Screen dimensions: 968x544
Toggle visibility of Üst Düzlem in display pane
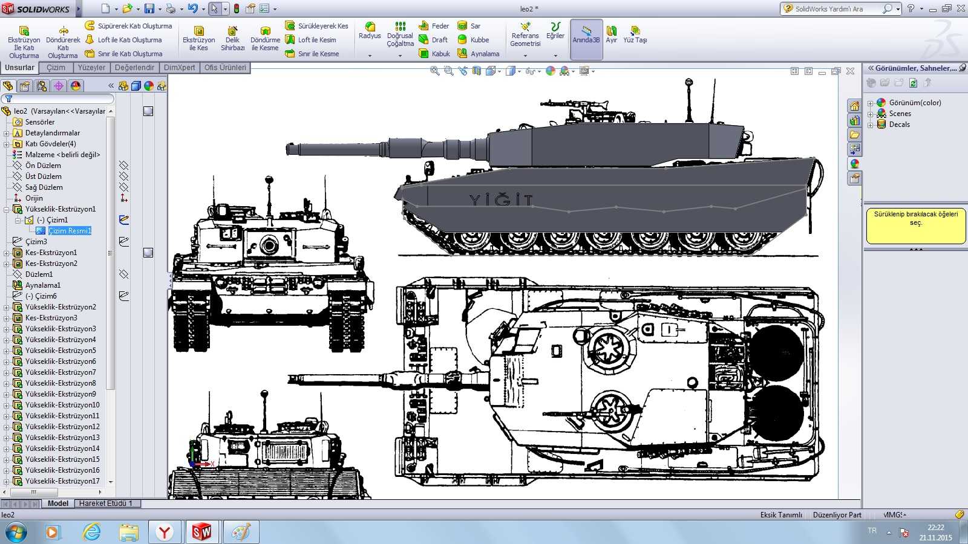click(124, 176)
